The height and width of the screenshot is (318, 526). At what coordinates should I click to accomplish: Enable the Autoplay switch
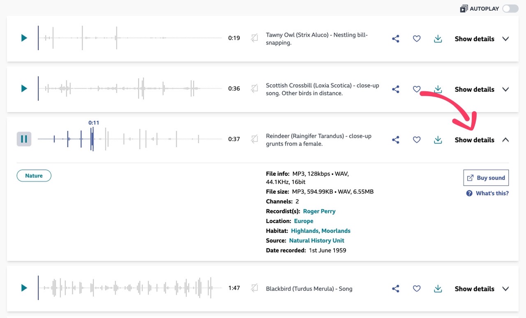click(510, 8)
